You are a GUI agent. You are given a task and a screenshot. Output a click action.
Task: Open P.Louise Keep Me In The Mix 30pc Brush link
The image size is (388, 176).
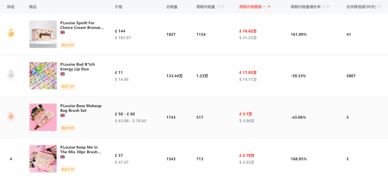pyautogui.click(x=81, y=149)
